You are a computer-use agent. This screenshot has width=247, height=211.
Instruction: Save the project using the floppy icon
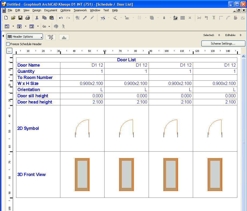[20, 18]
